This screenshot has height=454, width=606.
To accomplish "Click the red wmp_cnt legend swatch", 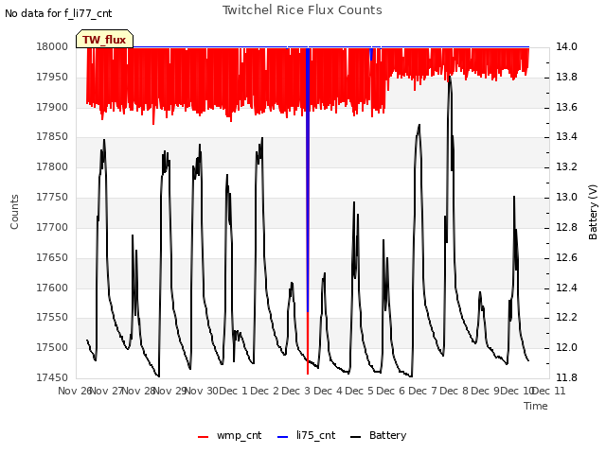I will tap(203, 437).
